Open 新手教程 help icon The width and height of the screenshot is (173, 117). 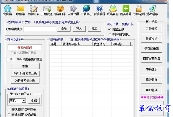(x=99, y=10)
